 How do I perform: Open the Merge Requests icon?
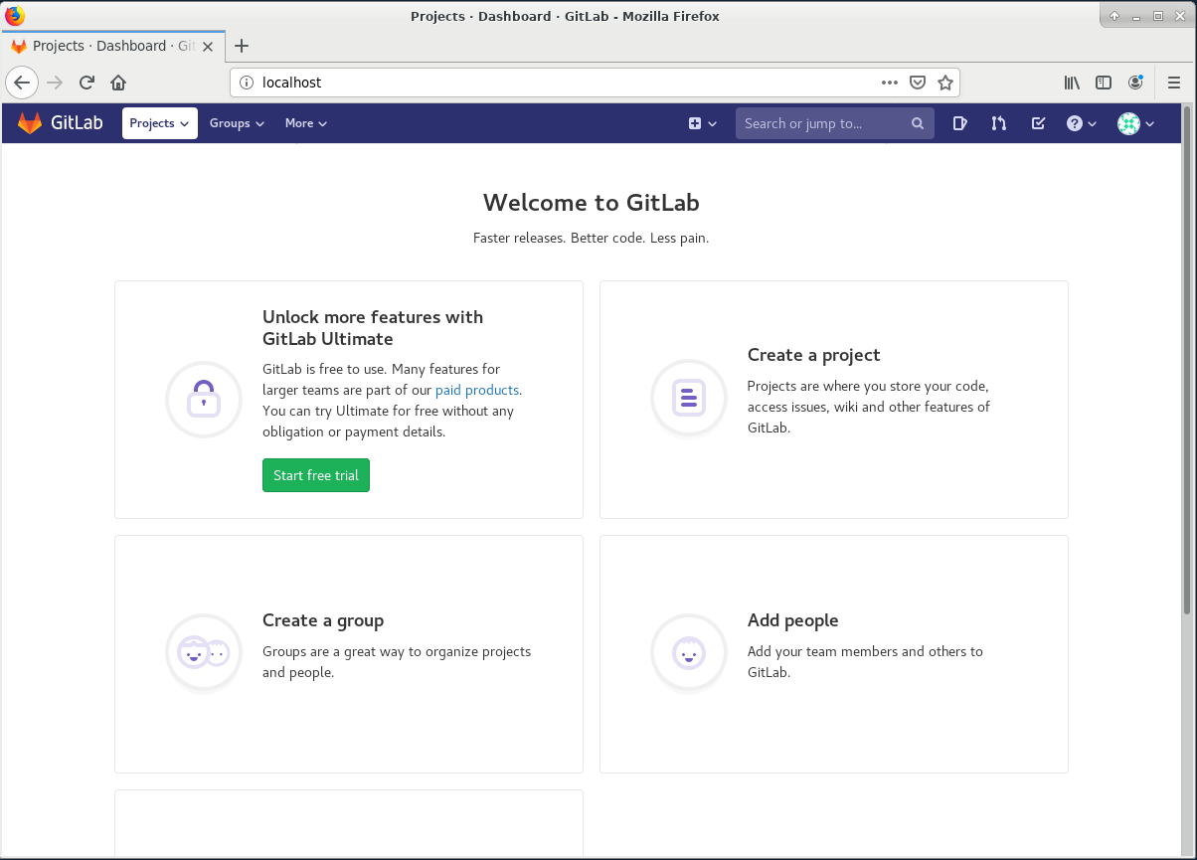(998, 123)
